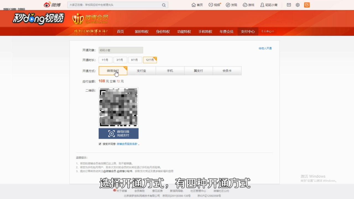
Task: Open the 微博社区公约 footer link
Action: (221, 191)
